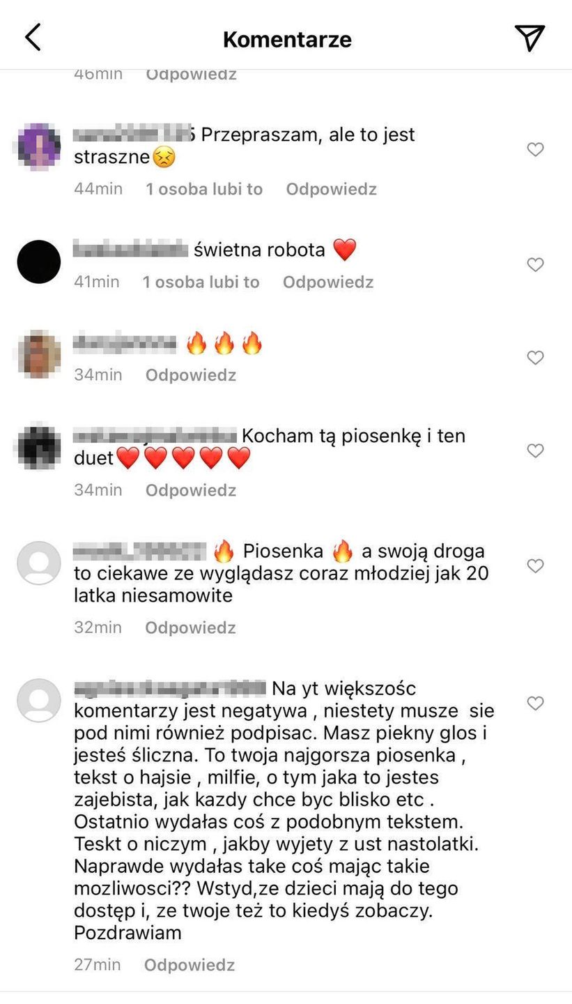
Task: Tap the Komentarze header title
Action: [287, 39]
